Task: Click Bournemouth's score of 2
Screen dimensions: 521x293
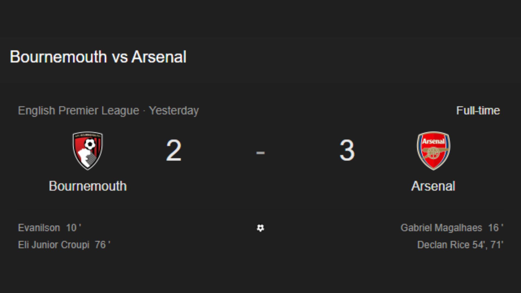Action: (174, 150)
